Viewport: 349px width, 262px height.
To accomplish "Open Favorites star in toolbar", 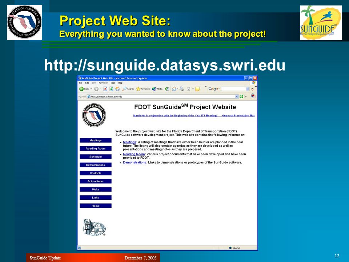I will tap(143, 89).
